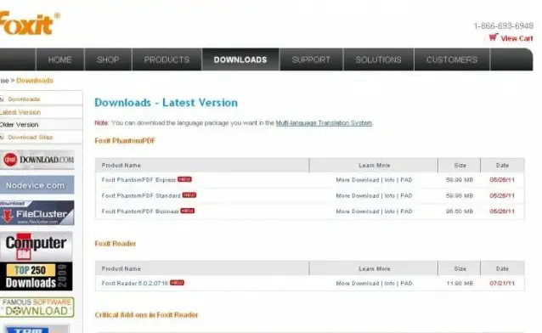Open the Computer Bild banner
The width and height of the screenshot is (542, 333).
click(x=37, y=246)
